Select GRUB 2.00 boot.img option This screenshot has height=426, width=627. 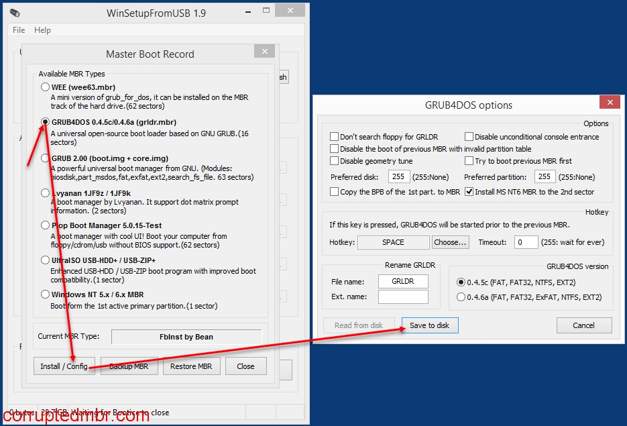pyautogui.click(x=45, y=158)
